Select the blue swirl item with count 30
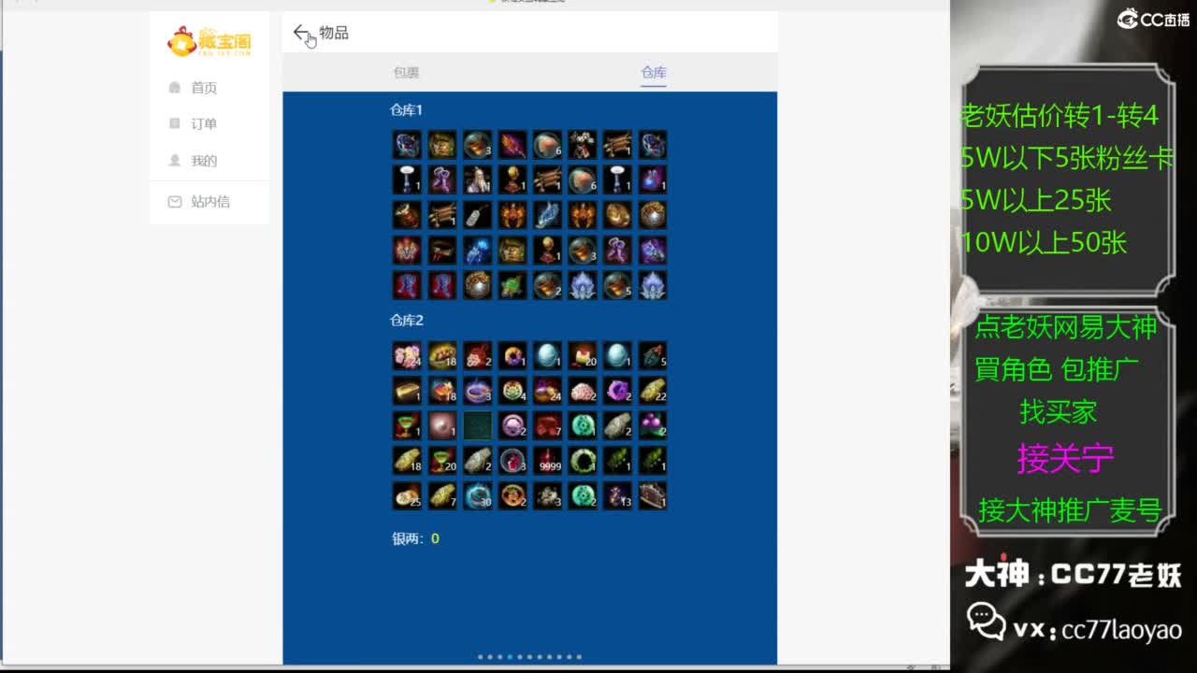Screen dimensions: 1197x673 pyautogui.click(x=477, y=495)
